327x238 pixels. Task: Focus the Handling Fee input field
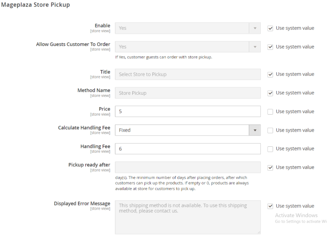188,149
